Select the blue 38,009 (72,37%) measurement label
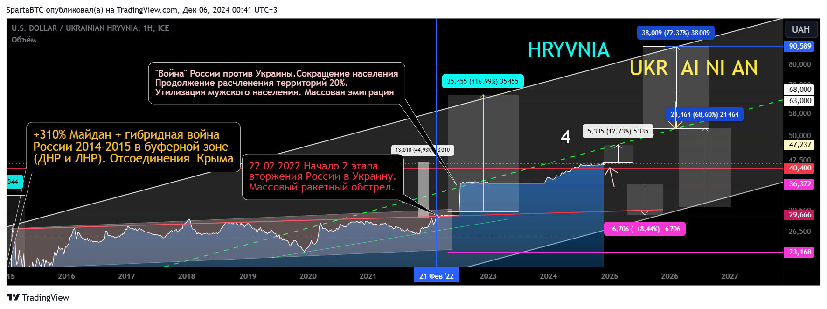This screenshot has width=827, height=309. point(675,33)
